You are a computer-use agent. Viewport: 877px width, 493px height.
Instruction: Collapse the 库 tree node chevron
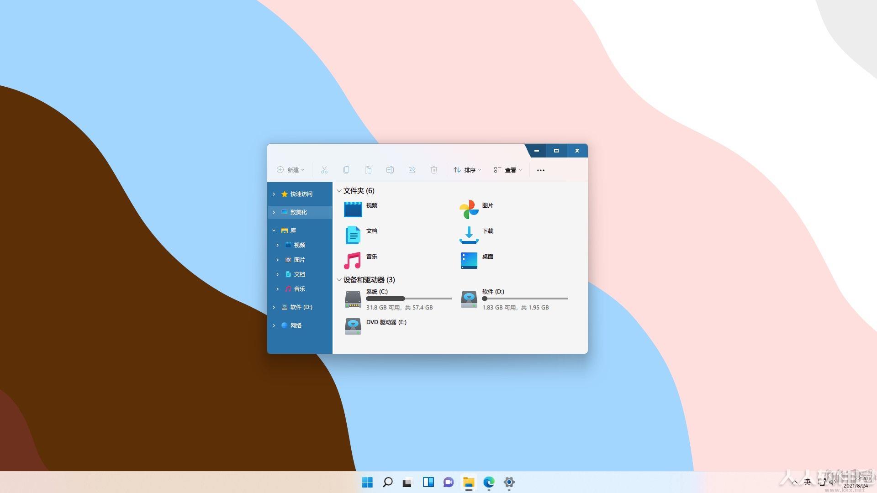274,231
